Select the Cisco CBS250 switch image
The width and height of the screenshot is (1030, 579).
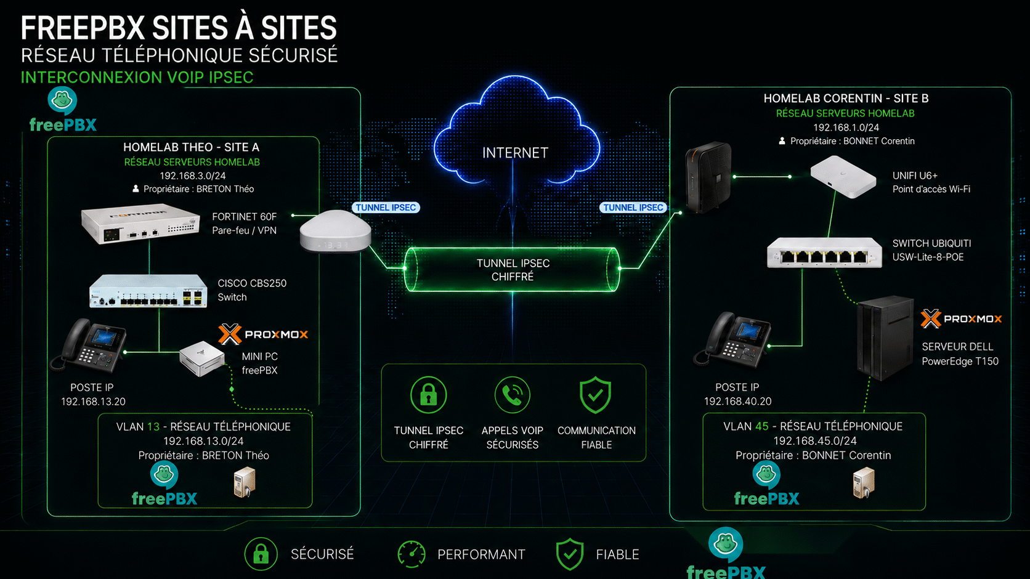click(x=148, y=291)
